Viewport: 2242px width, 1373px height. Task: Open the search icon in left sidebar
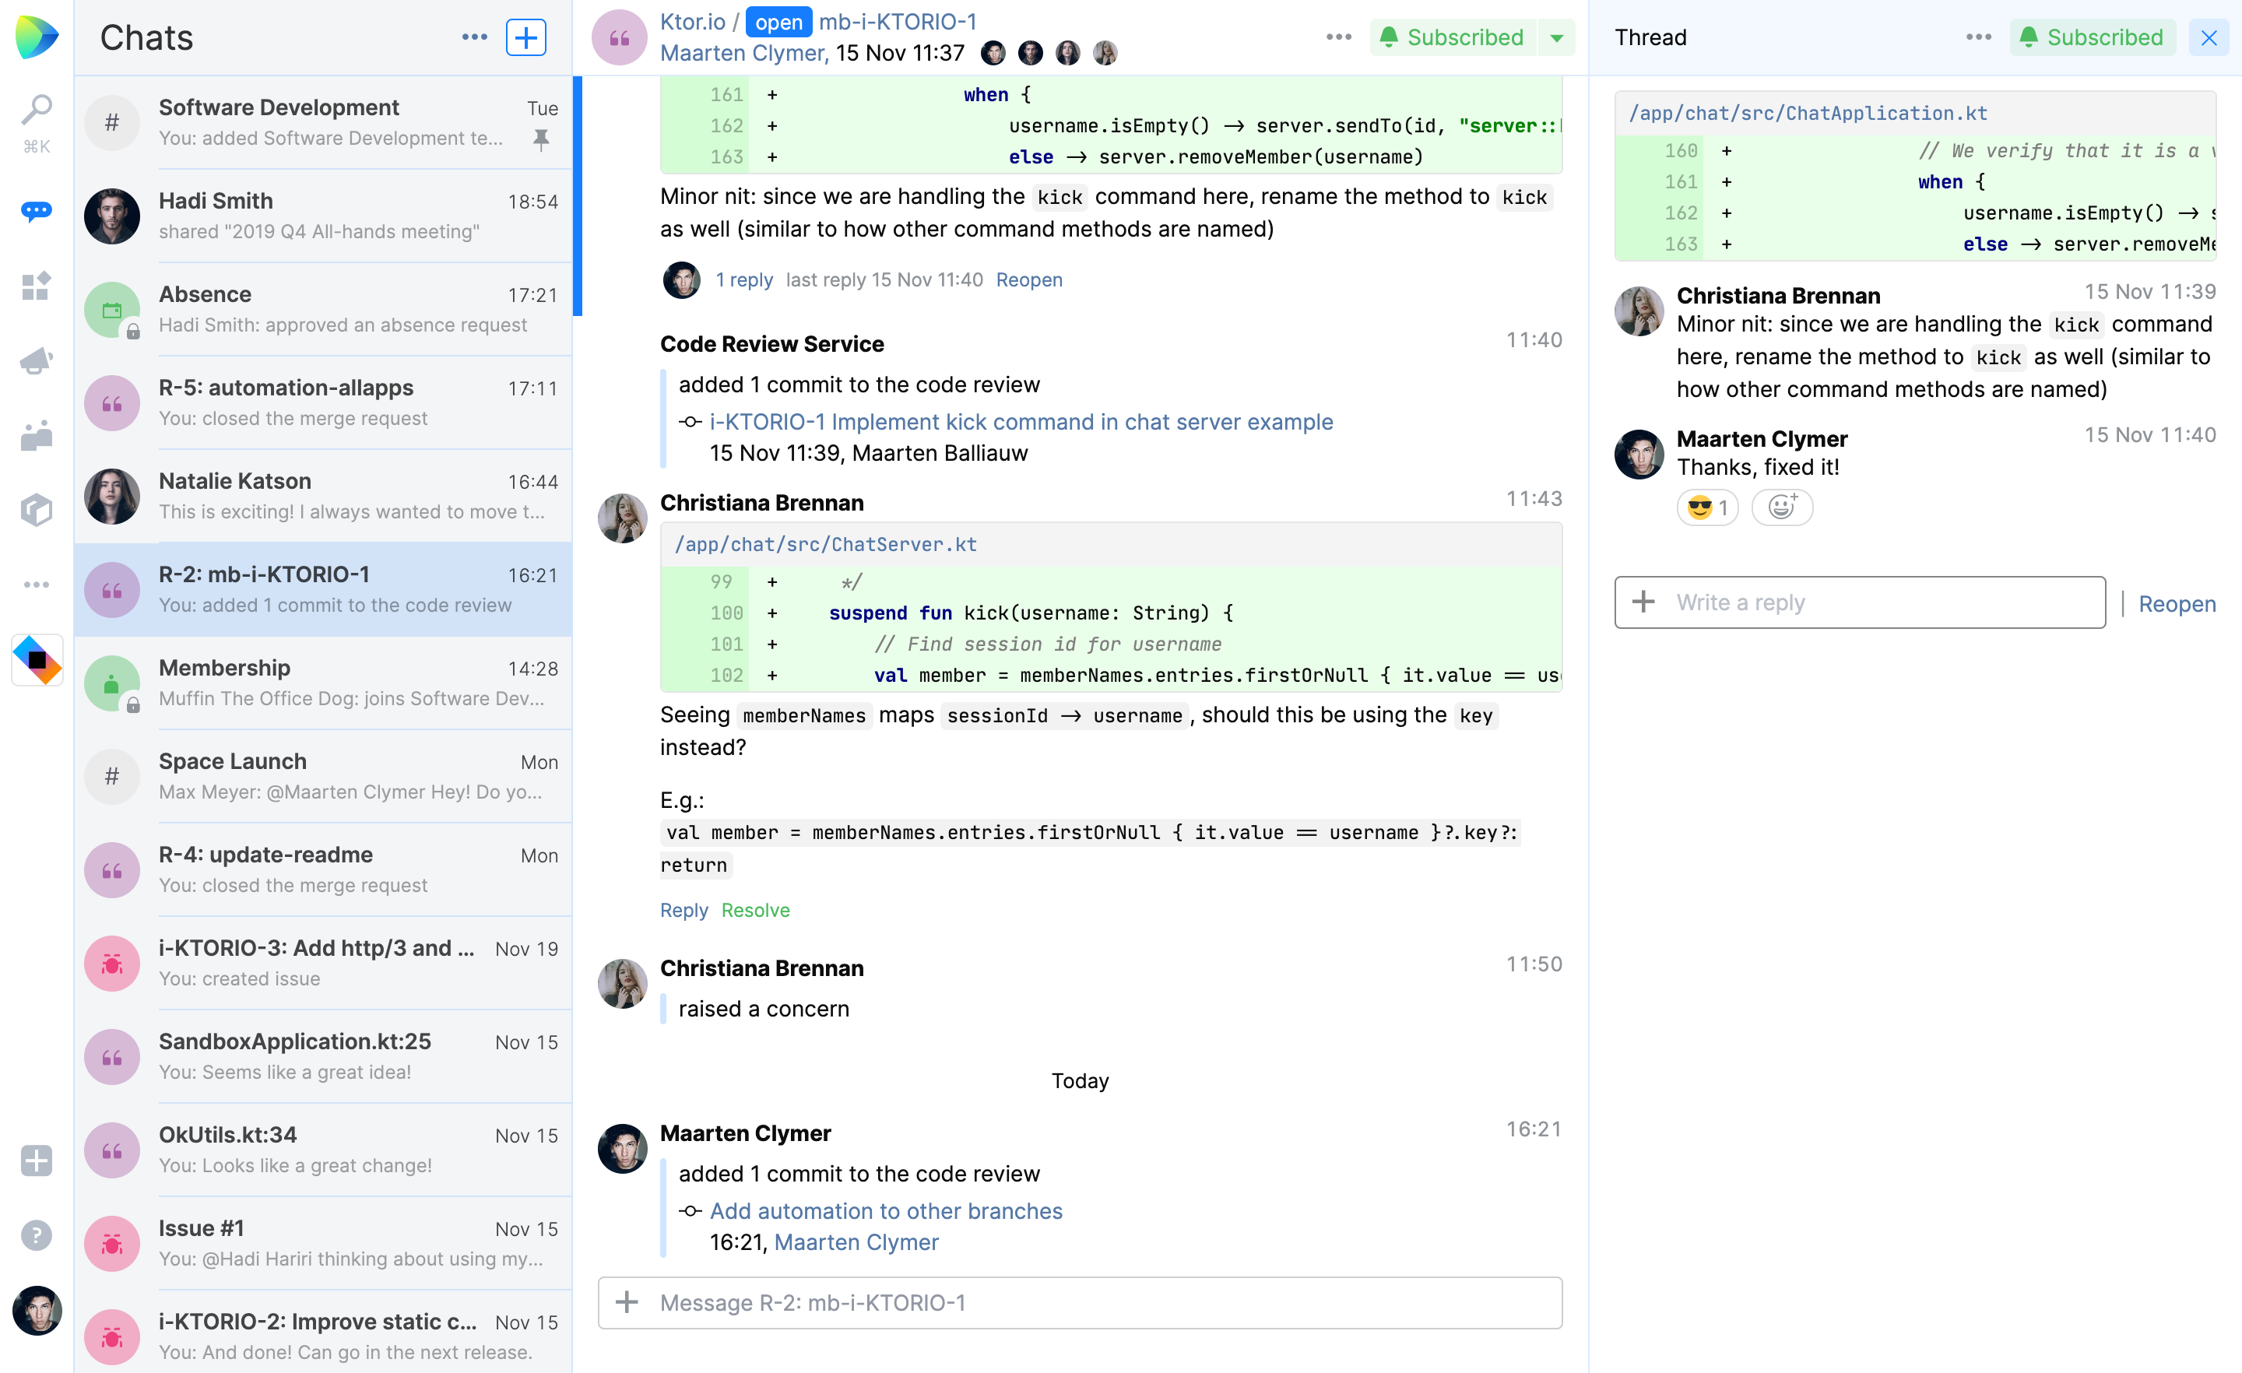[x=37, y=110]
